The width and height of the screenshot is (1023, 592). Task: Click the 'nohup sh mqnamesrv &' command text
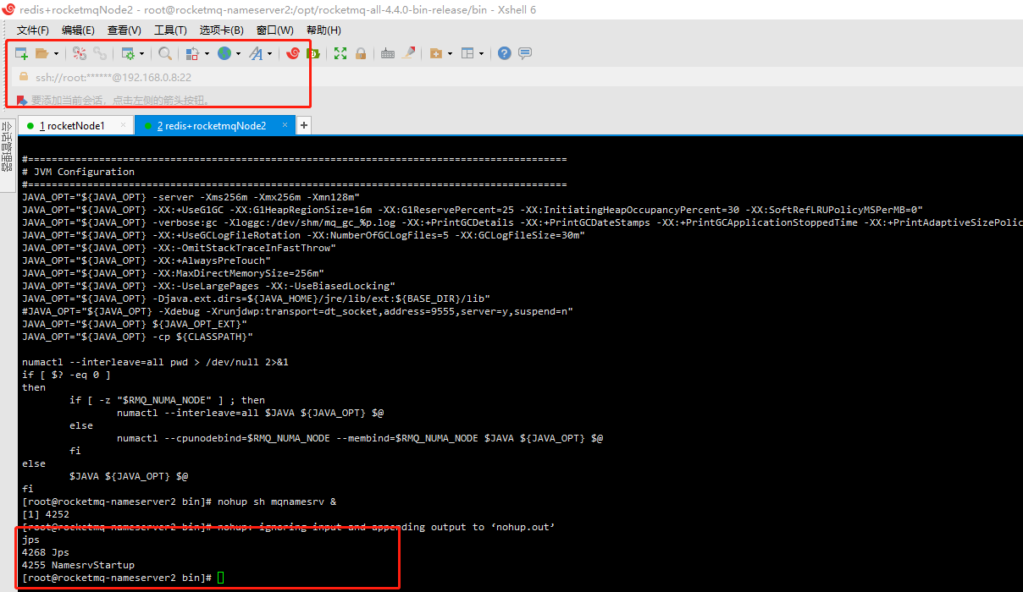276,502
